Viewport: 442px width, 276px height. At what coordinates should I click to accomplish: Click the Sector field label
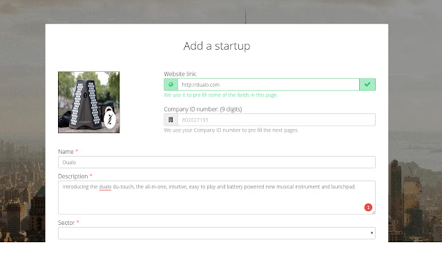68,222
